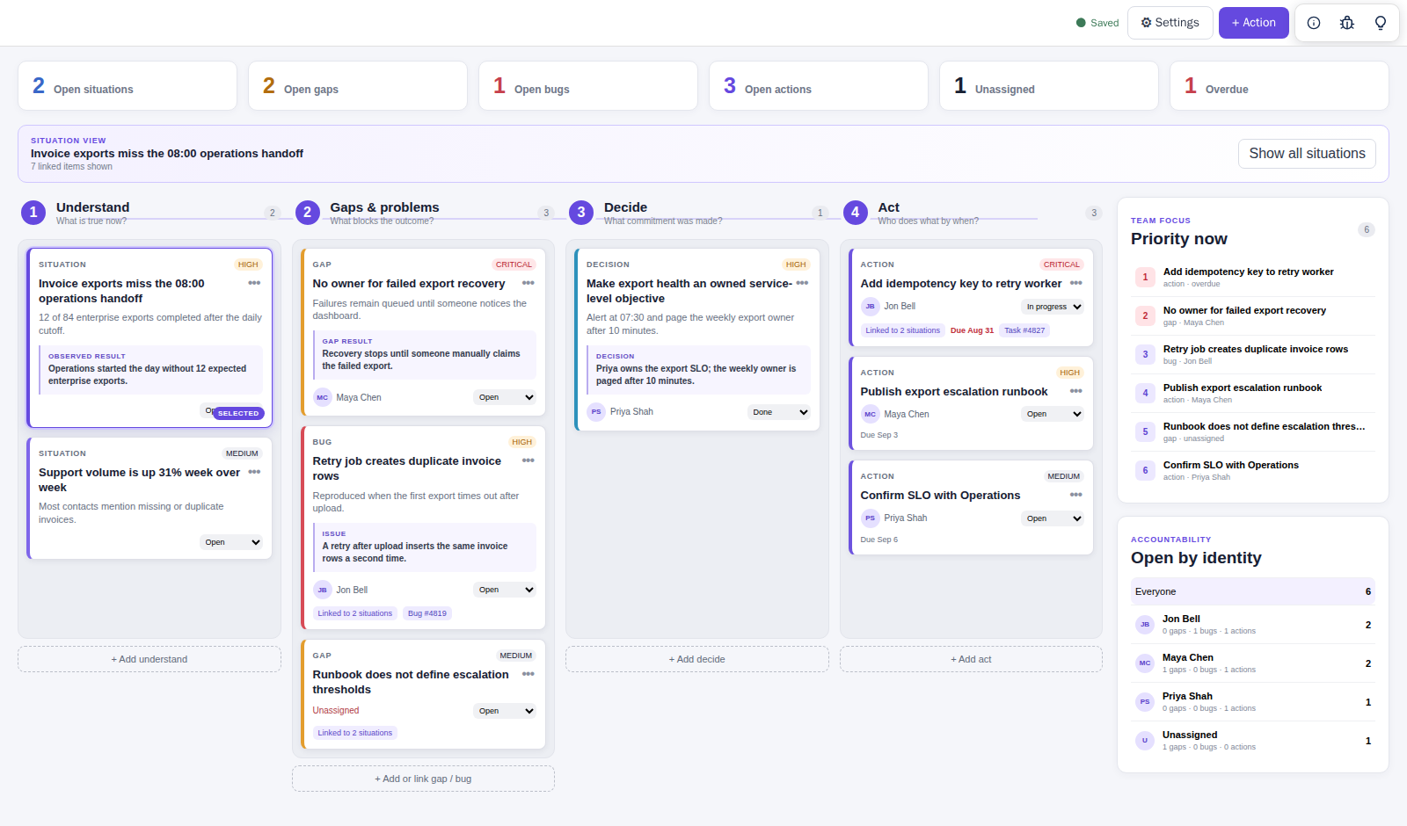The height and width of the screenshot is (826, 1407).
Task: Click the lightbulb icon in the top bar
Action: (1381, 23)
